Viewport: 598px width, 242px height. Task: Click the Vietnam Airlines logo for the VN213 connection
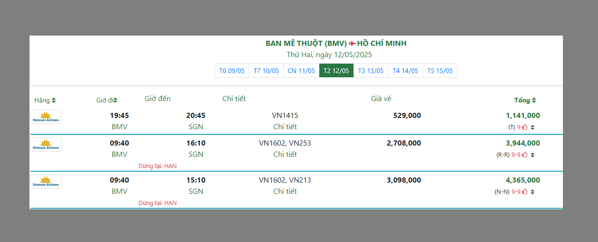click(46, 181)
